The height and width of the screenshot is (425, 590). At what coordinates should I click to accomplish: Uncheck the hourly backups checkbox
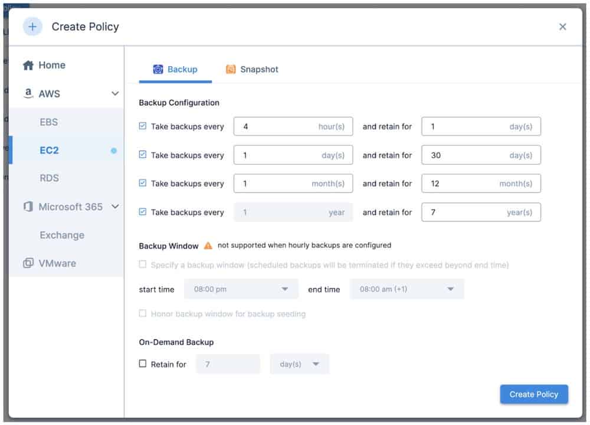[143, 126]
